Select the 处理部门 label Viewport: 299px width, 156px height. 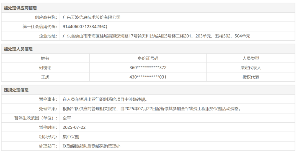[48, 146]
